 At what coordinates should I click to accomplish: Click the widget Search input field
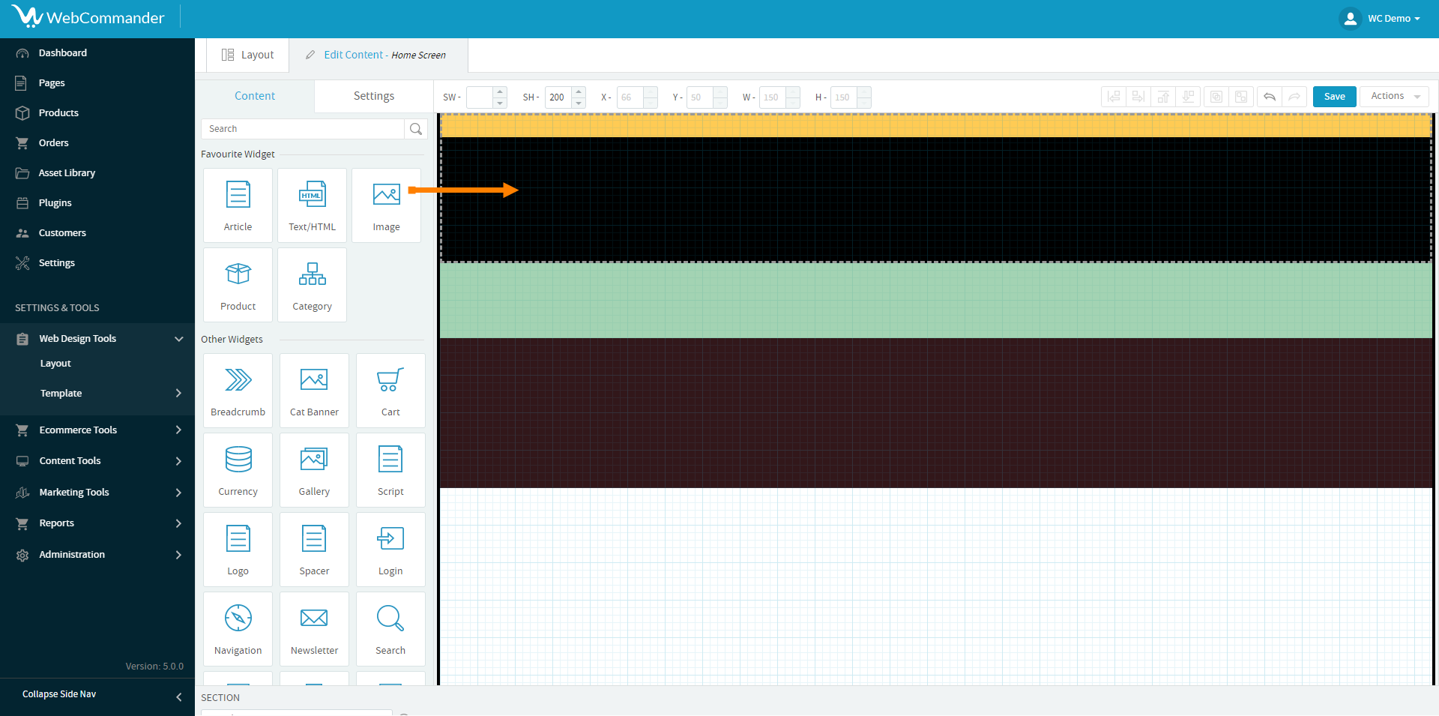click(x=303, y=129)
